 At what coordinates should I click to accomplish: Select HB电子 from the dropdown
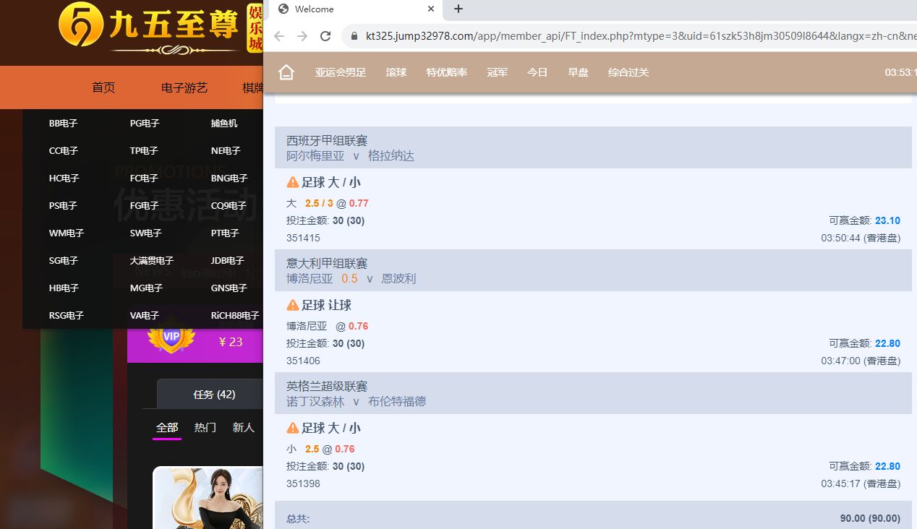point(64,288)
